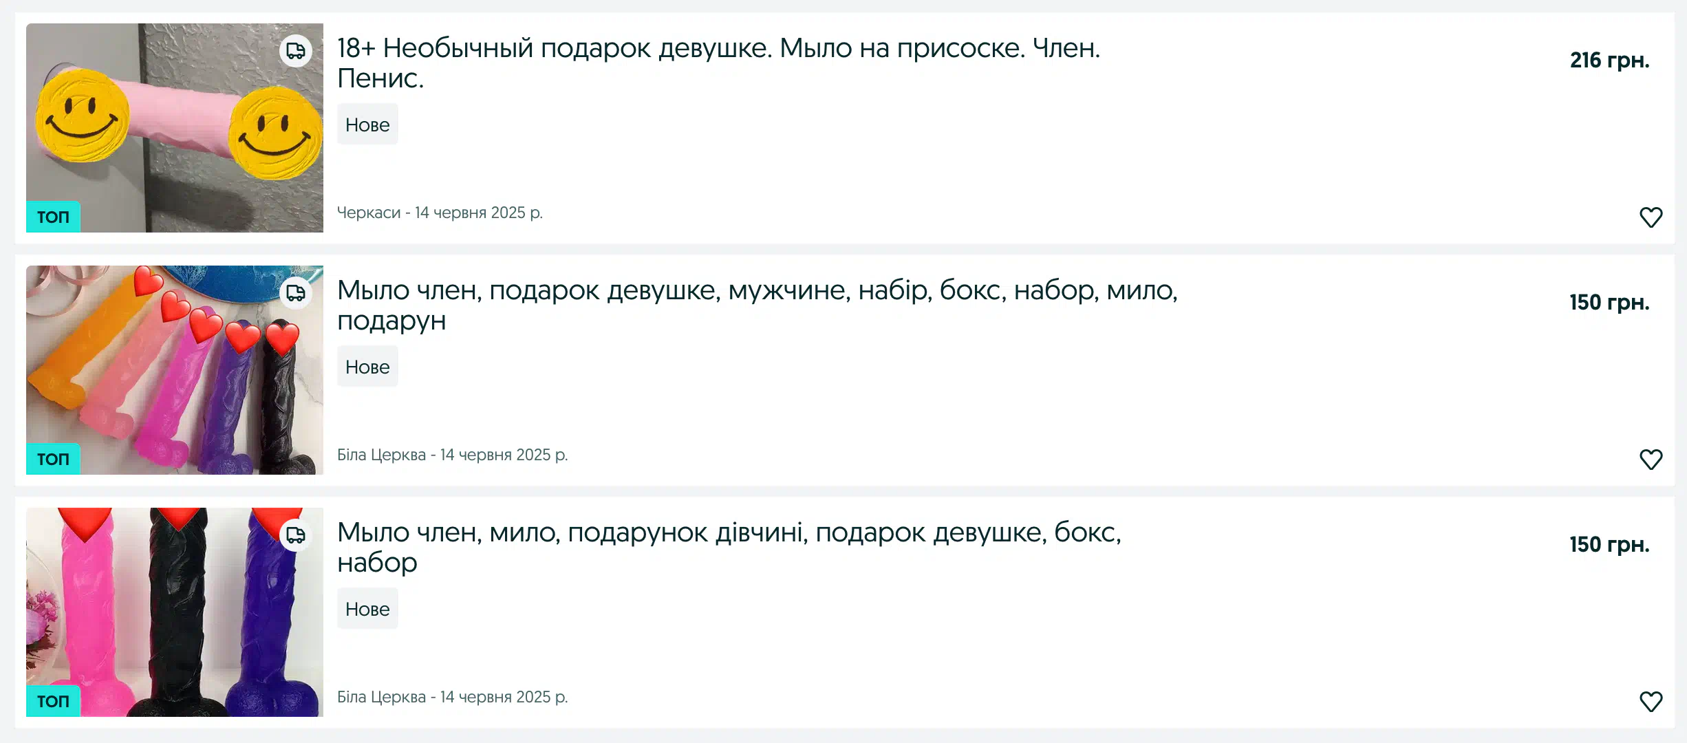
Task: Open second listing's thumbnail with heart stickers
Action: click(x=175, y=370)
